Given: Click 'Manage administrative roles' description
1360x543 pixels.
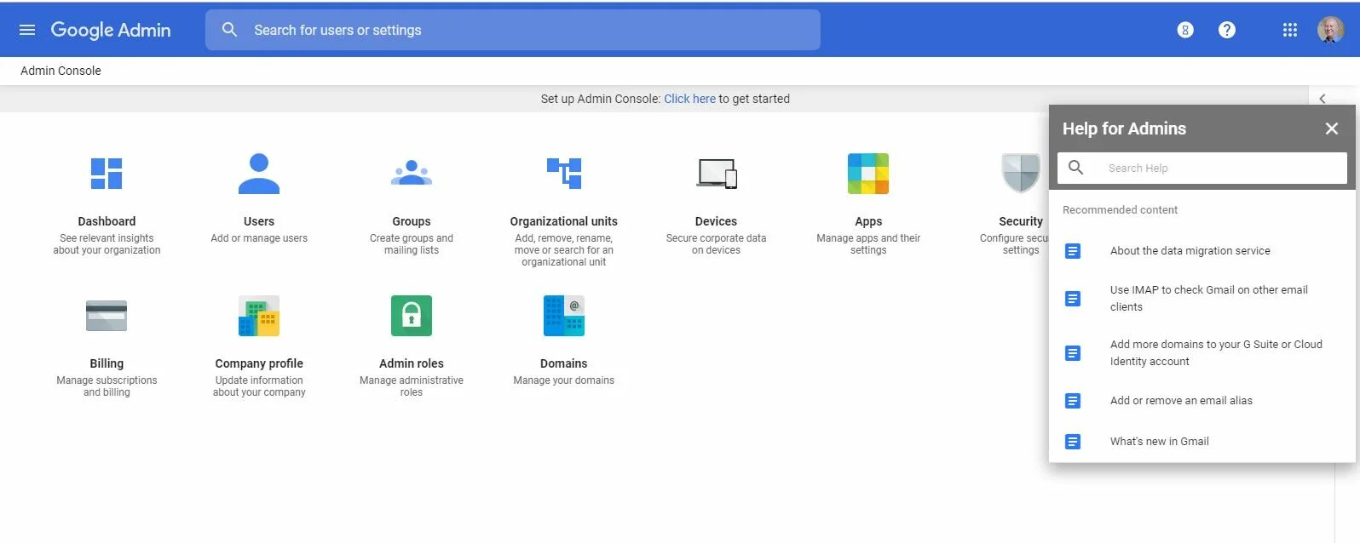Looking at the screenshot, I should click(412, 386).
